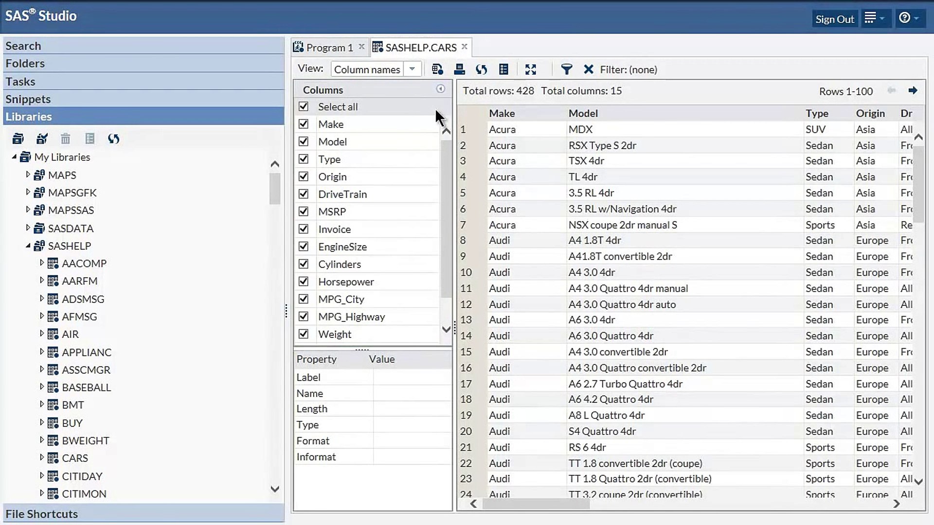Open the Folders section
The image size is (934, 525).
[144, 63]
